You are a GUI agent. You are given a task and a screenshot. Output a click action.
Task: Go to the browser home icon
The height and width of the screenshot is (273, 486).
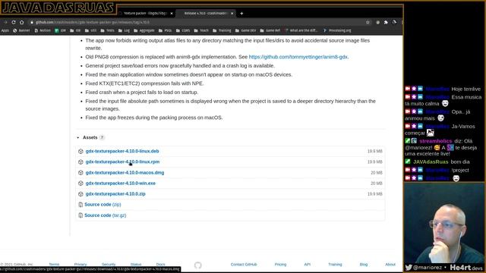click(x=22, y=22)
